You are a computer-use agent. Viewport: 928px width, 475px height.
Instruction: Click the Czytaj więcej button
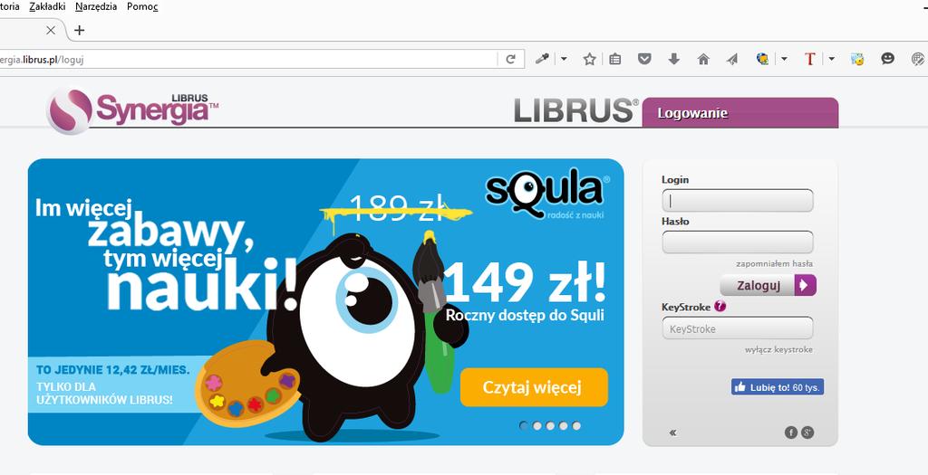coord(534,387)
